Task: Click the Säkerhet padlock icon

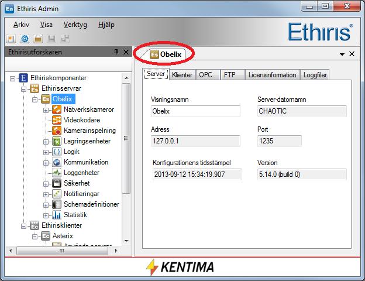Action: click(x=57, y=183)
